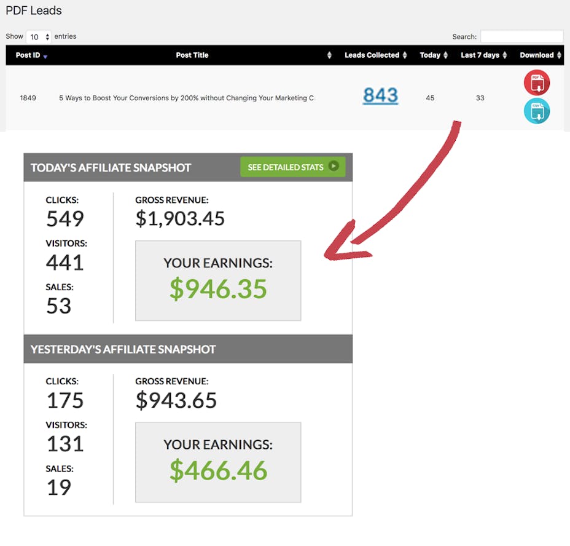
Task: Download leads as CSV via blue icon
Action: [536, 111]
